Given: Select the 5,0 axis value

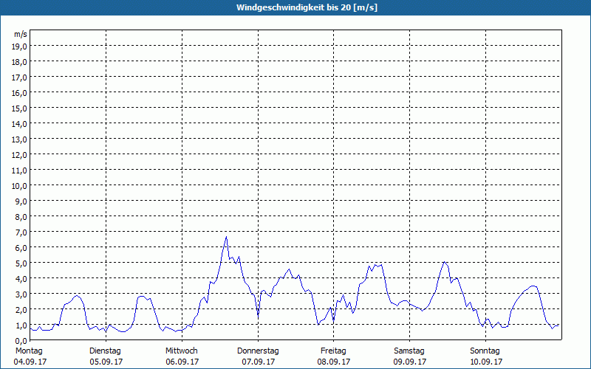Looking at the screenshot, I should pos(22,263).
